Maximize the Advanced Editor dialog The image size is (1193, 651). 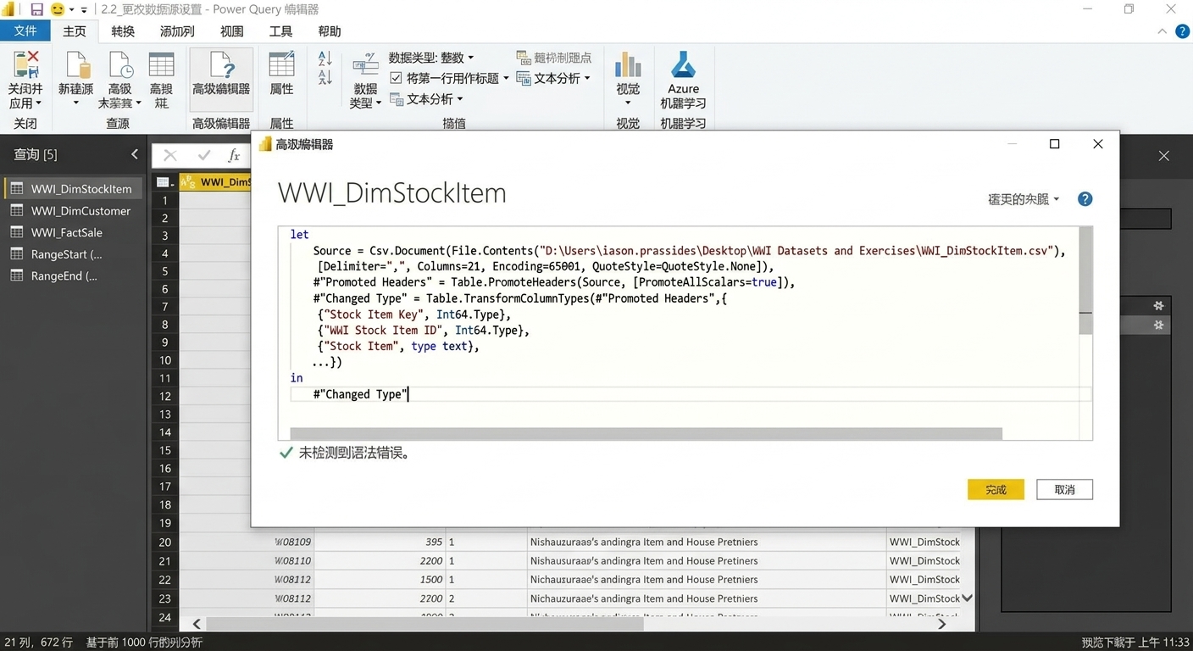tap(1054, 144)
